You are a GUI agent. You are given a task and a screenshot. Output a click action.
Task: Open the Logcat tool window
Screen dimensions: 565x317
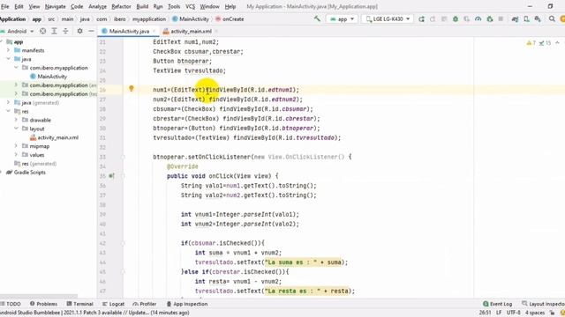point(114,304)
